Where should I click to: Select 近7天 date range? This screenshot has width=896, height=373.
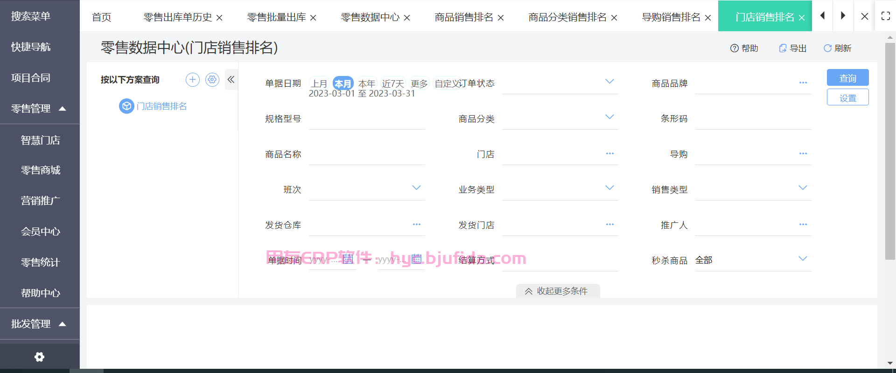tap(393, 83)
